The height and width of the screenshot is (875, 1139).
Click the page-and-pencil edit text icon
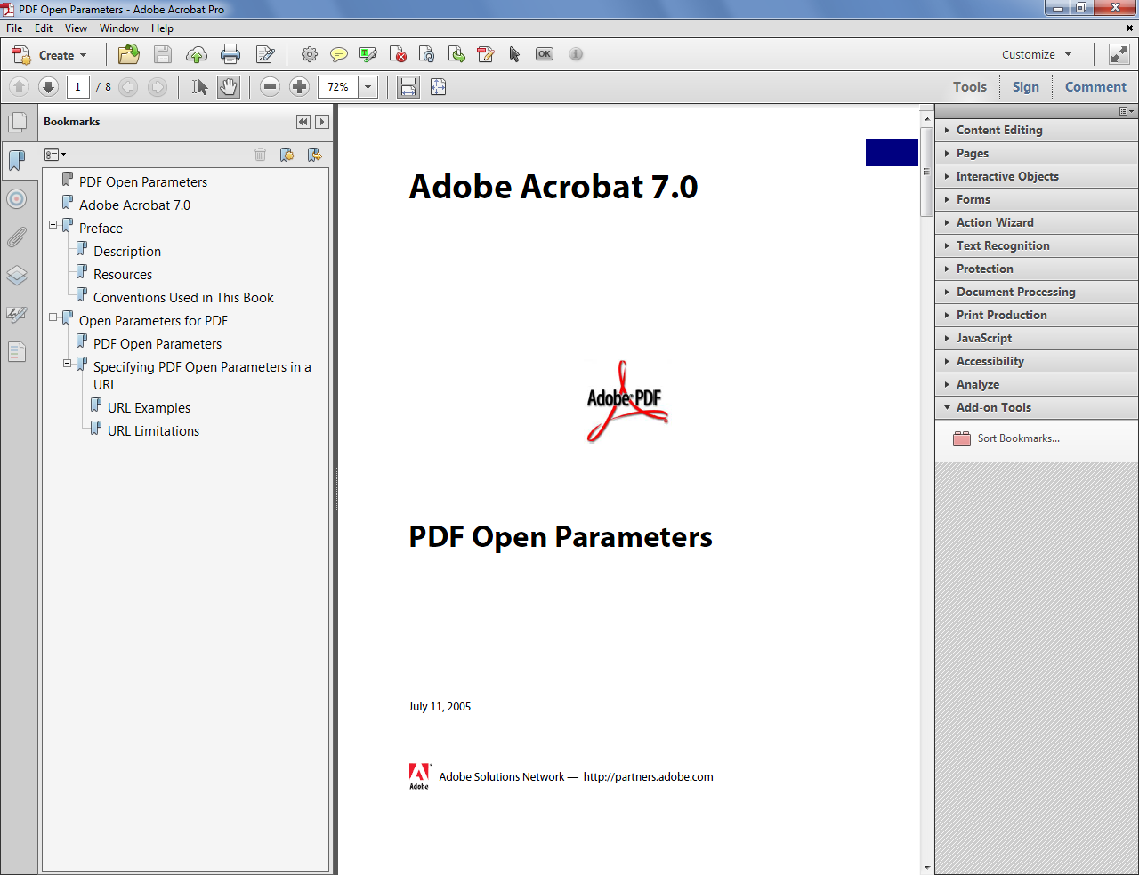click(x=486, y=54)
